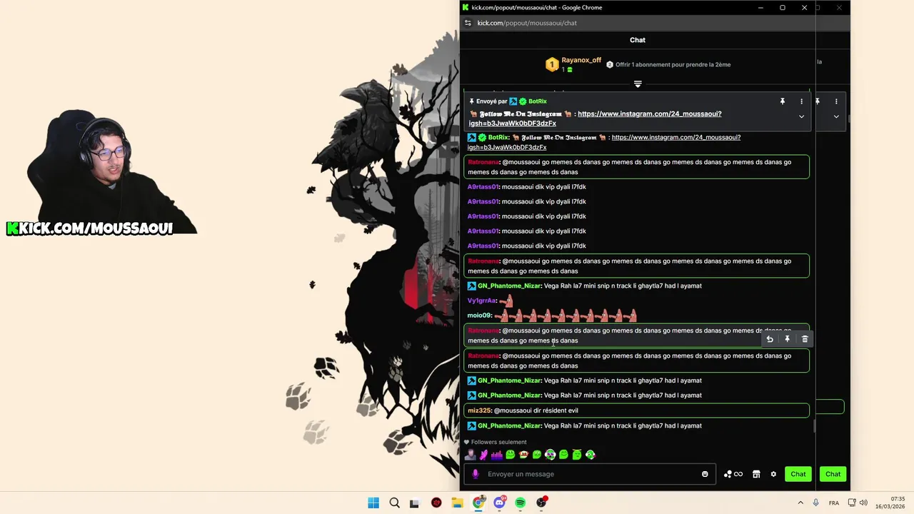Focus the 'Envoyer un message' input
The height and width of the screenshot is (514, 914).
pyautogui.click(x=589, y=474)
